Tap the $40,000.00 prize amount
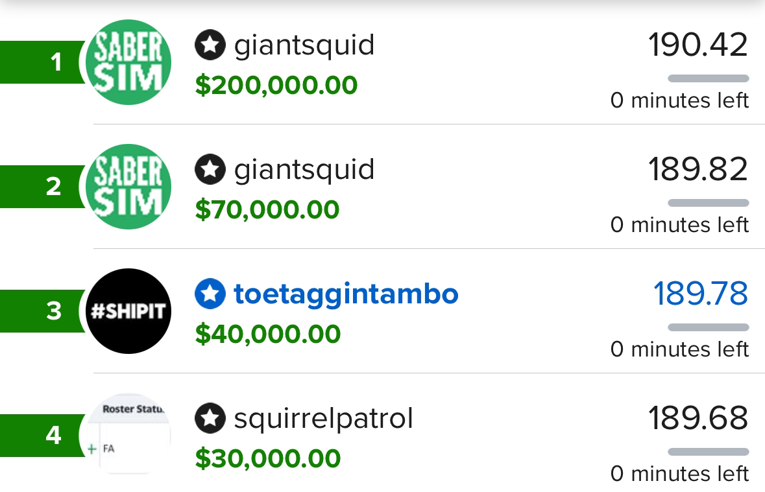The image size is (765, 492). pos(267,334)
